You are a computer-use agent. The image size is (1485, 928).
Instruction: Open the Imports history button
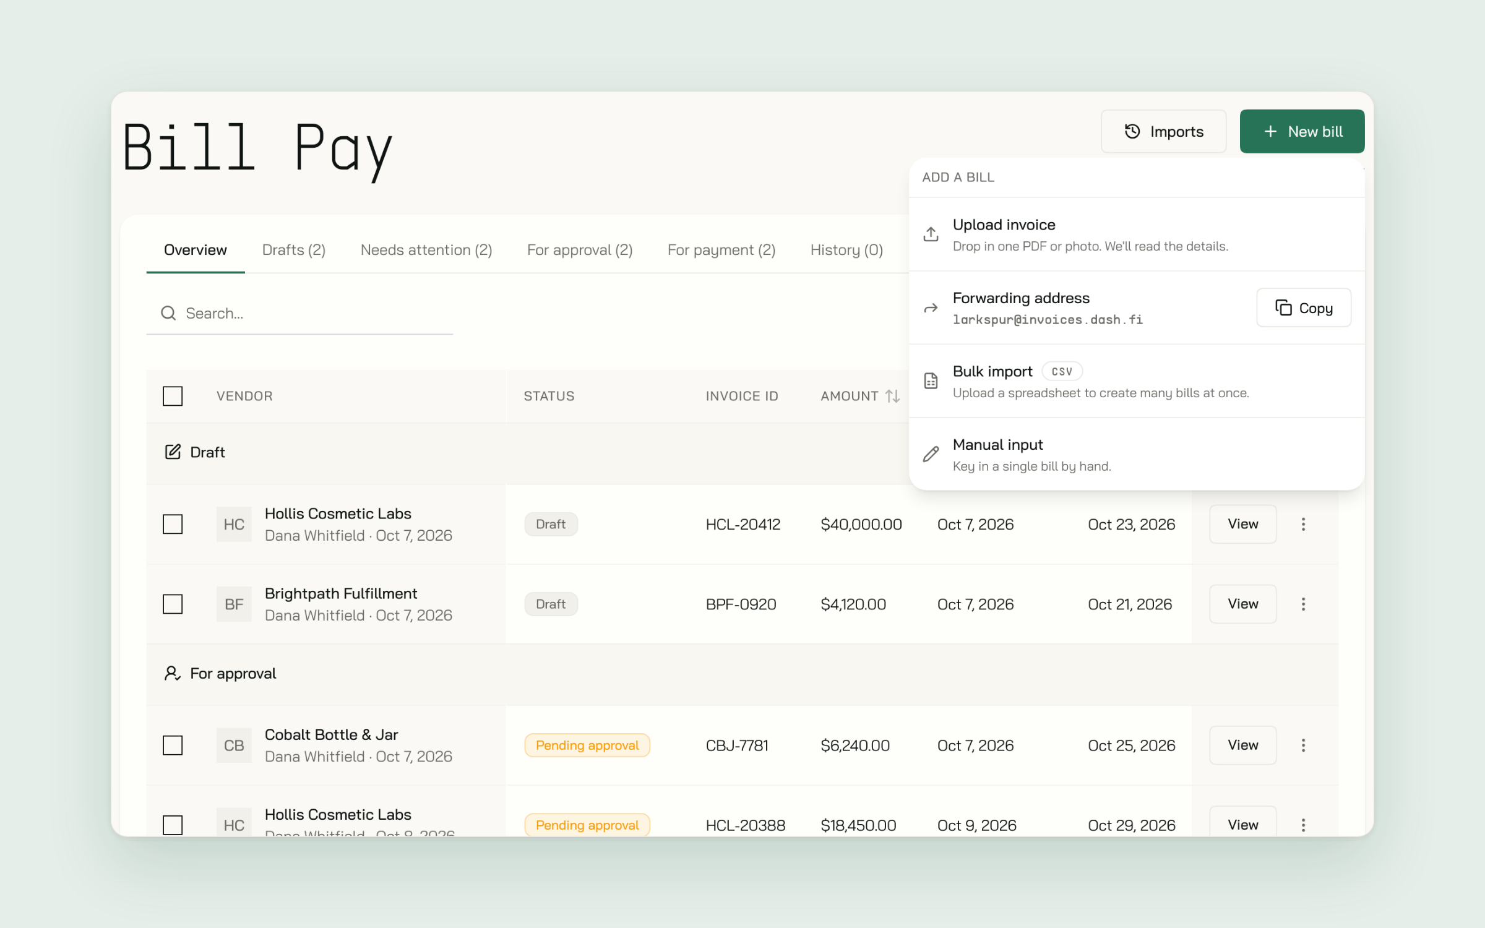click(1163, 131)
